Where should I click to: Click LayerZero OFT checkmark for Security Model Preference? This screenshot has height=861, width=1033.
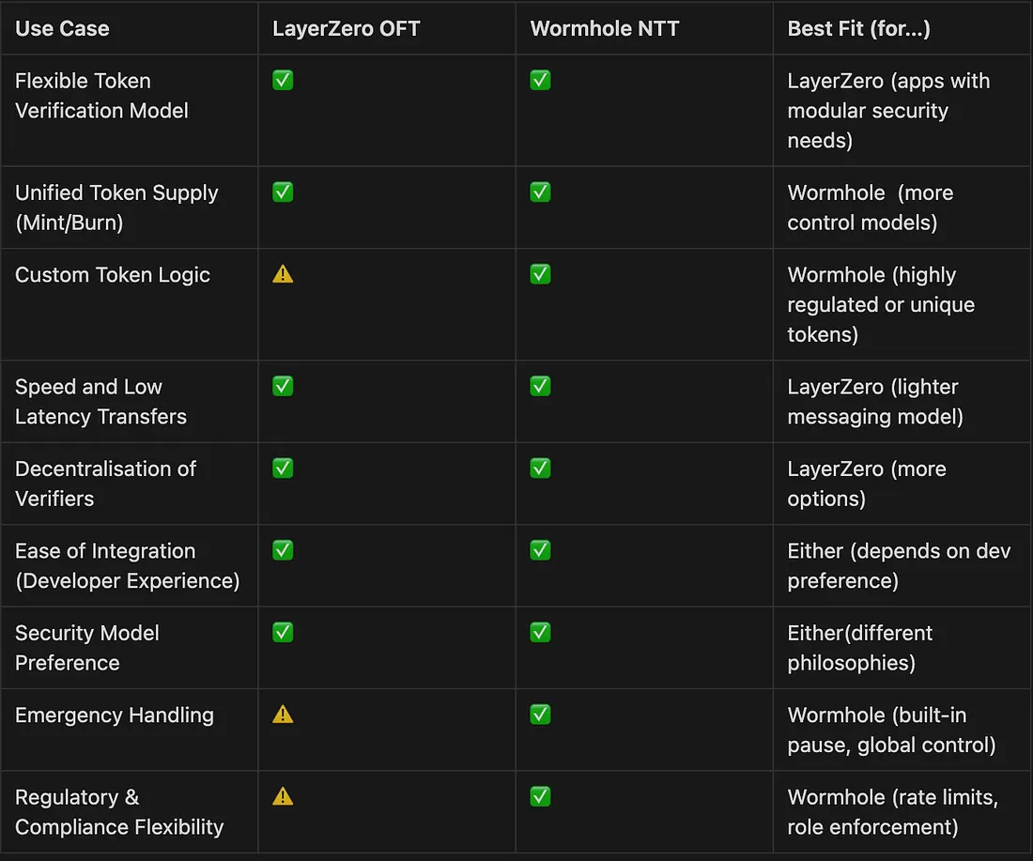coord(283,633)
